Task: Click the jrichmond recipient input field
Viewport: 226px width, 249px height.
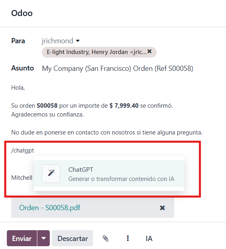Action: pyautogui.click(x=57, y=41)
